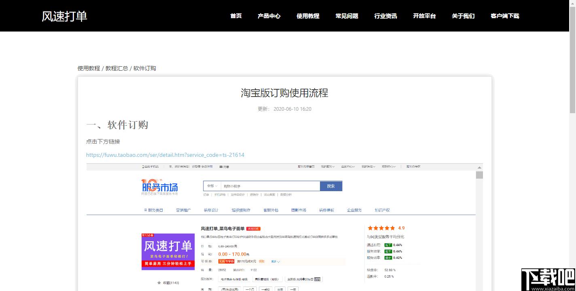Open the 全部 search category dropdown

coord(212,186)
